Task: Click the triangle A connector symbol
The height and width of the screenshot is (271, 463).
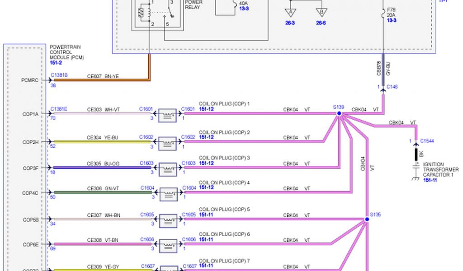Action: point(290,12)
